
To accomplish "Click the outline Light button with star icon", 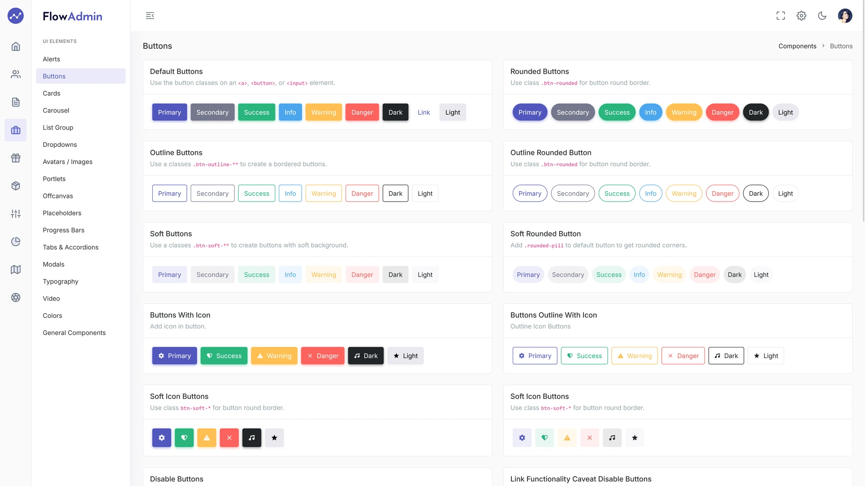I will (766, 355).
